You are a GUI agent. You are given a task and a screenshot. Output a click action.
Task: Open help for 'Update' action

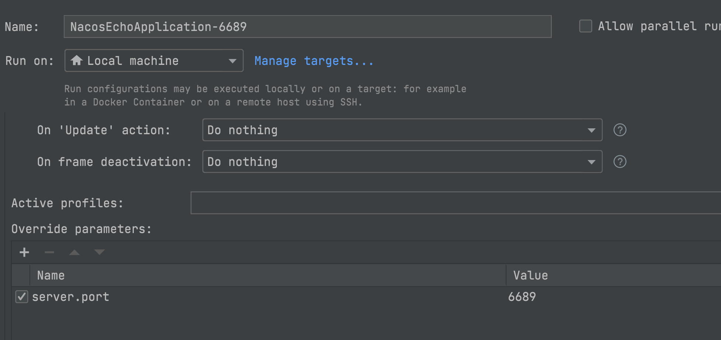click(620, 130)
